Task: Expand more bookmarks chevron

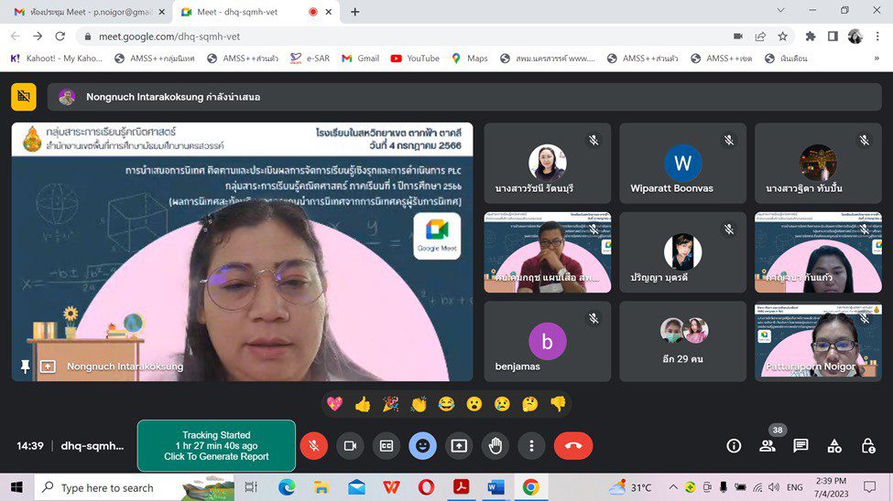Action: tap(877, 58)
